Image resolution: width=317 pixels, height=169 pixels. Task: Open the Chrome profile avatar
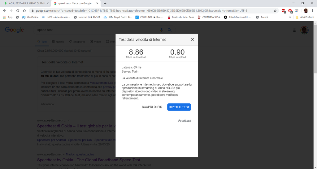click(x=306, y=11)
